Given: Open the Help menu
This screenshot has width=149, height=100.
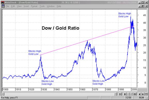Looking at the screenshot, I should click(x=59, y=6).
